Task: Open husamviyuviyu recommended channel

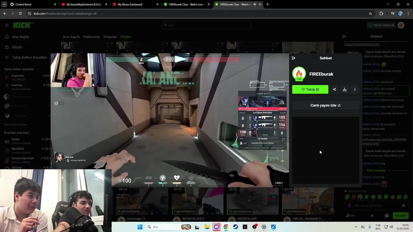Action: pos(27,160)
